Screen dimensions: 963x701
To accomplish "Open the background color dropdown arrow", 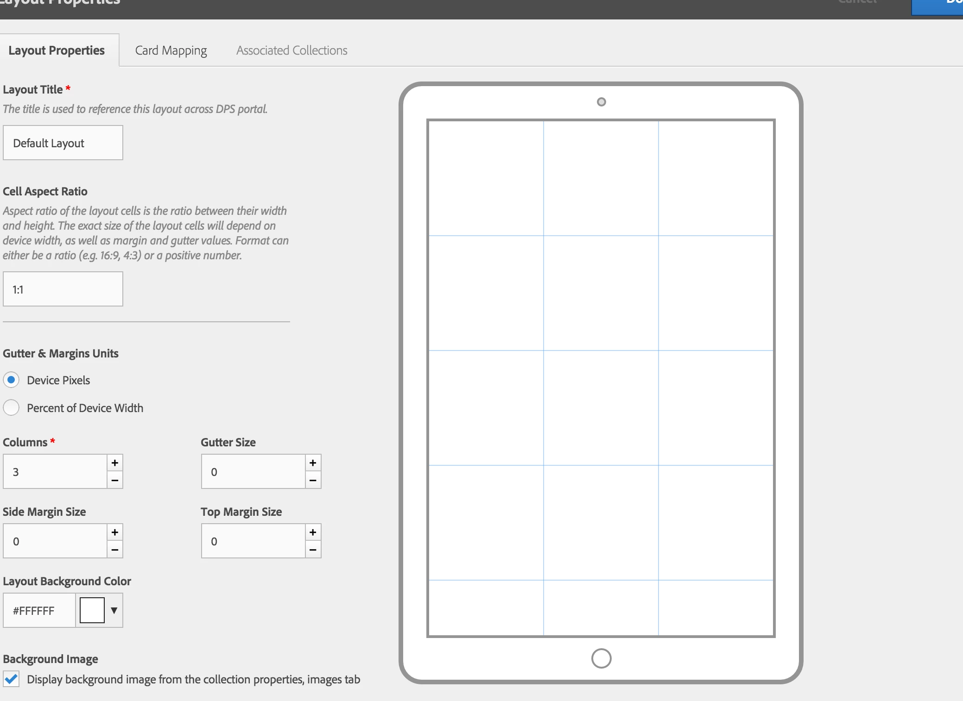I will tap(114, 610).
